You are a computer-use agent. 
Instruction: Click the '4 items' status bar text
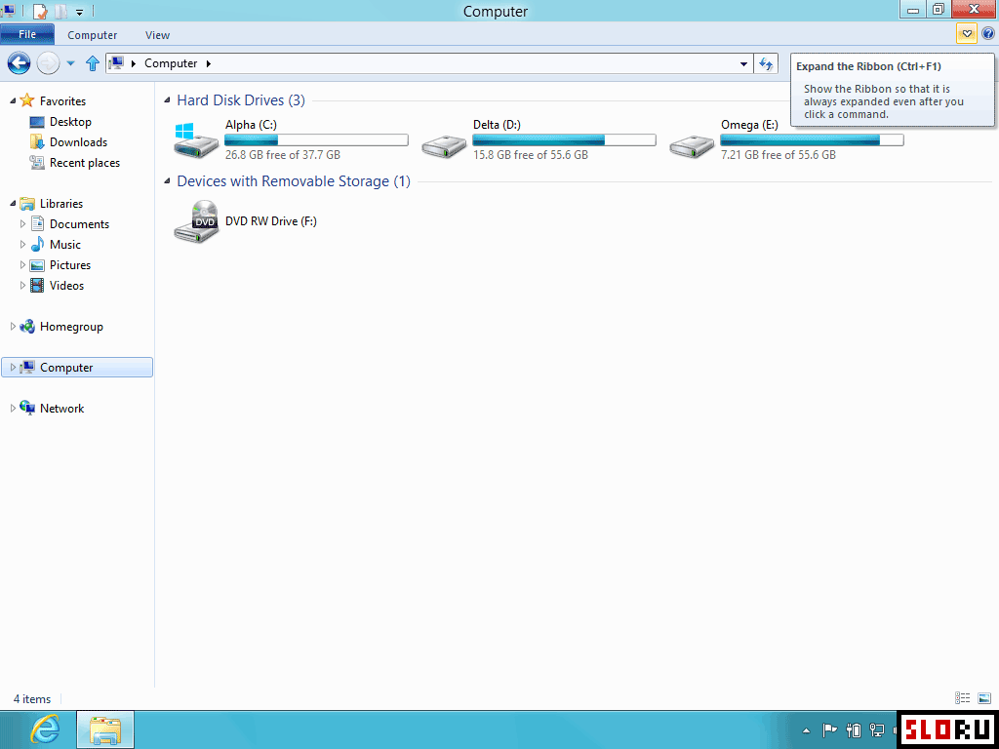[x=32, y=699]
